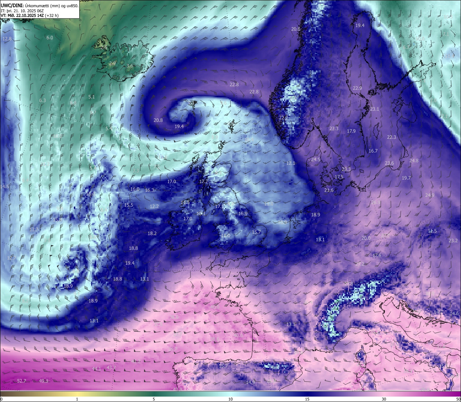The height and width of the screenshot is (402, 461).
Task: Click the 3.6 value over Iceland
Action: (130, 66)
